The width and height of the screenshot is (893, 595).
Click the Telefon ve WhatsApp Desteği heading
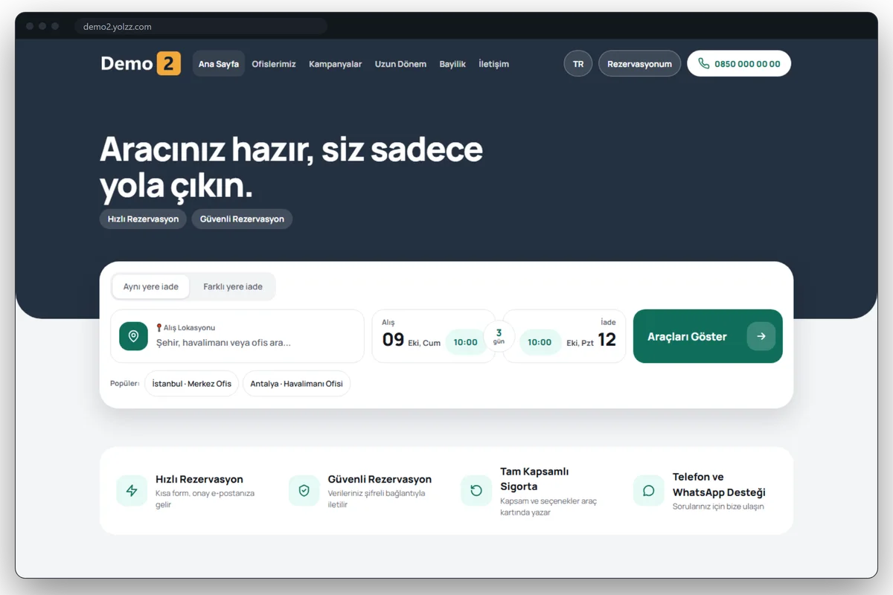pos(719,484)
